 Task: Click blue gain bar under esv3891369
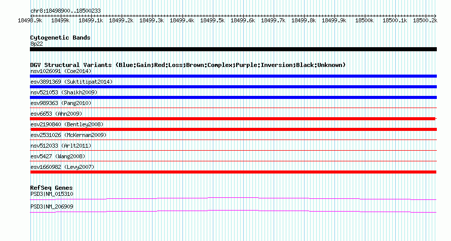click(233, 87)
